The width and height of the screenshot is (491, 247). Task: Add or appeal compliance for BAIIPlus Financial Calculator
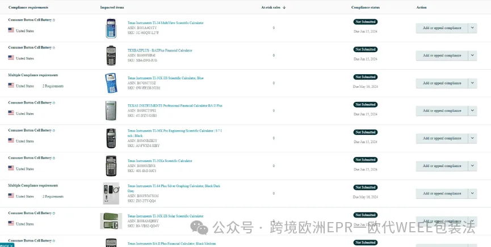(x=442, y=56)
